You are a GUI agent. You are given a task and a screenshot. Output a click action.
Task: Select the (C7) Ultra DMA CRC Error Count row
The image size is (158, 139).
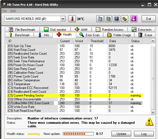point(75,103)
